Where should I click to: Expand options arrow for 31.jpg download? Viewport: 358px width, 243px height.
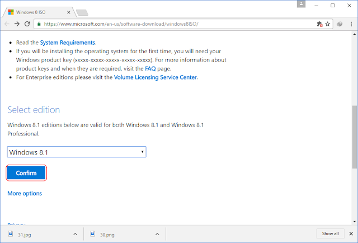(x=75, y=234)
